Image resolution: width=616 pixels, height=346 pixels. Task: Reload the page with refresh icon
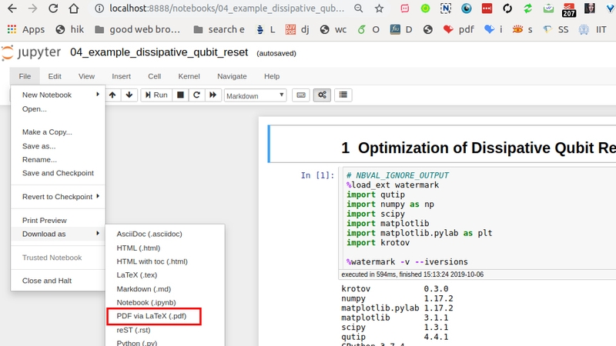[53, 8]
